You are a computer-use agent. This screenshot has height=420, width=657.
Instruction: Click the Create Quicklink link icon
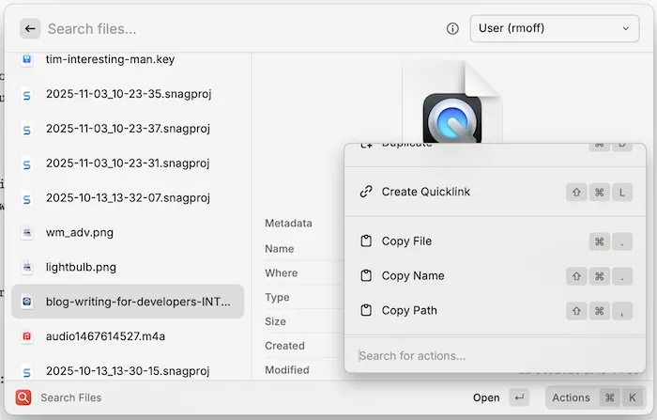(x=366, y=192)
